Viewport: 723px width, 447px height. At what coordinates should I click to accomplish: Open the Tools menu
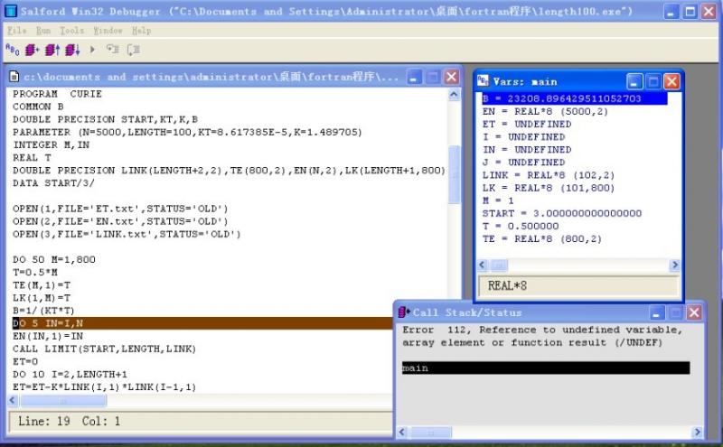(x=72, y=31)
